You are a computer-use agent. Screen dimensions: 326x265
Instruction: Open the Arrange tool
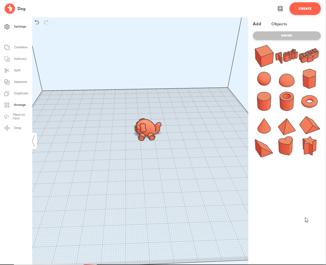[16, 105]
